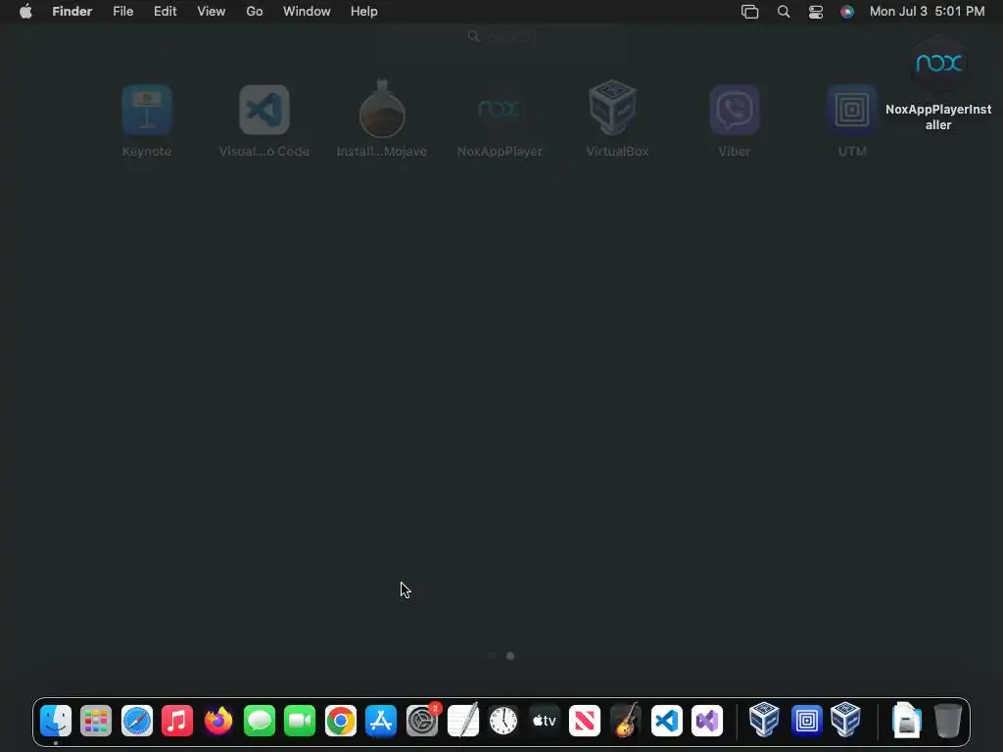This screenshot has width=1003, height=752.
Task: Switch to the first Launchpad page dot
Action: coord(492,655)
